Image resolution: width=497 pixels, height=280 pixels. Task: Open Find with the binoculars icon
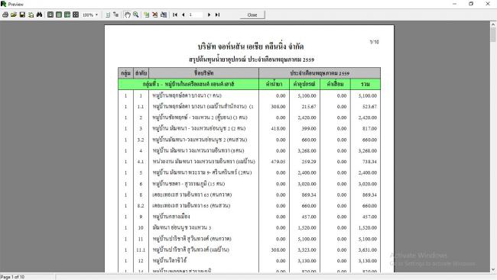[39, 14]
